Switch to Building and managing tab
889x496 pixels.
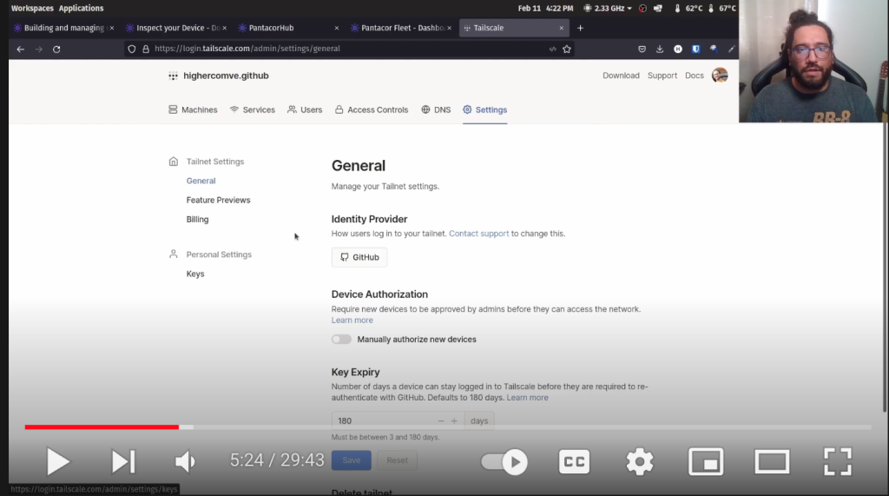click(x=63, y=28)
